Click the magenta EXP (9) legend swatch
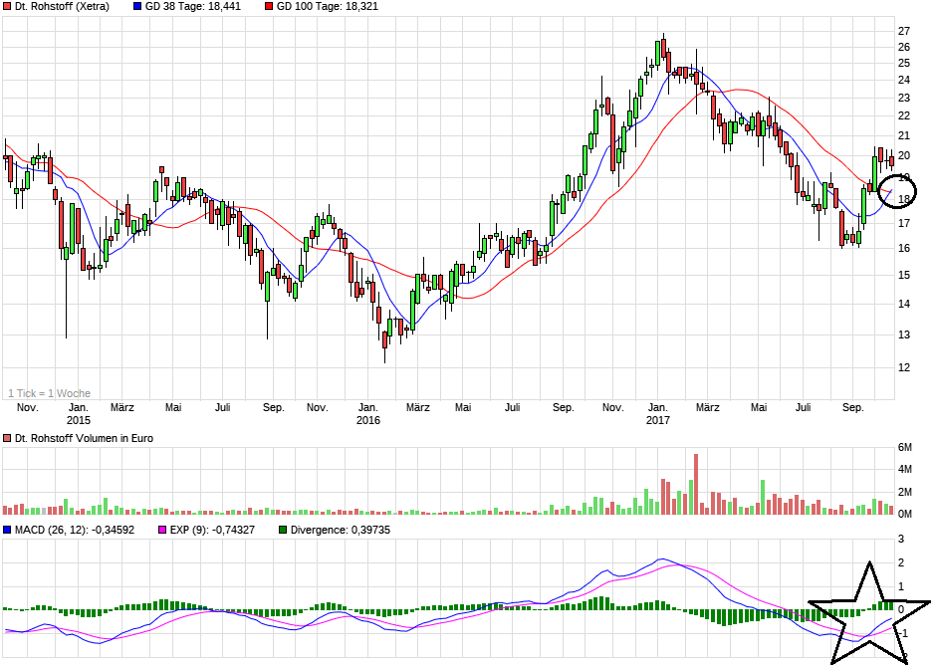This screenshot has width=936, height=667. [x=162, y=530]
